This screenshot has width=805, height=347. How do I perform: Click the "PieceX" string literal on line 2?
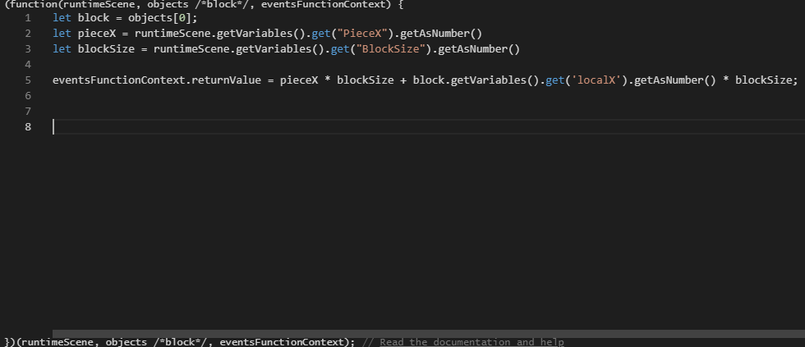pyautogui.click(x=362, y=34)
